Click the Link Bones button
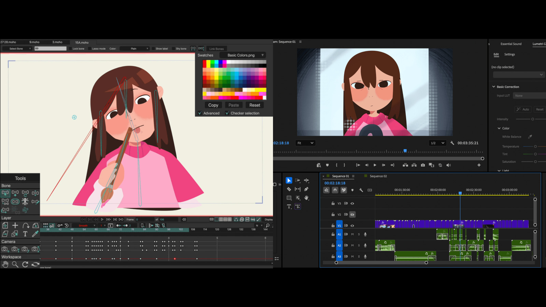The image size is (546, 307). (x=216, y=49)
